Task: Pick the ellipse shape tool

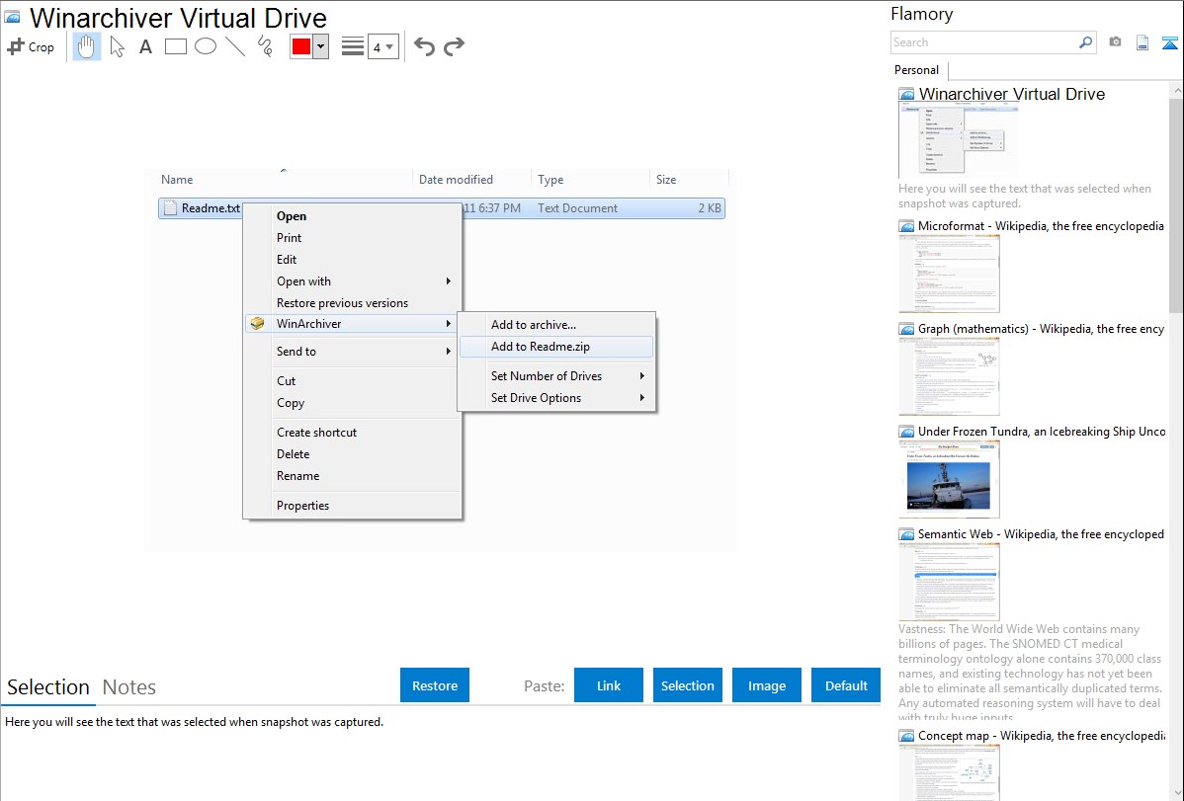Action: 206,46
